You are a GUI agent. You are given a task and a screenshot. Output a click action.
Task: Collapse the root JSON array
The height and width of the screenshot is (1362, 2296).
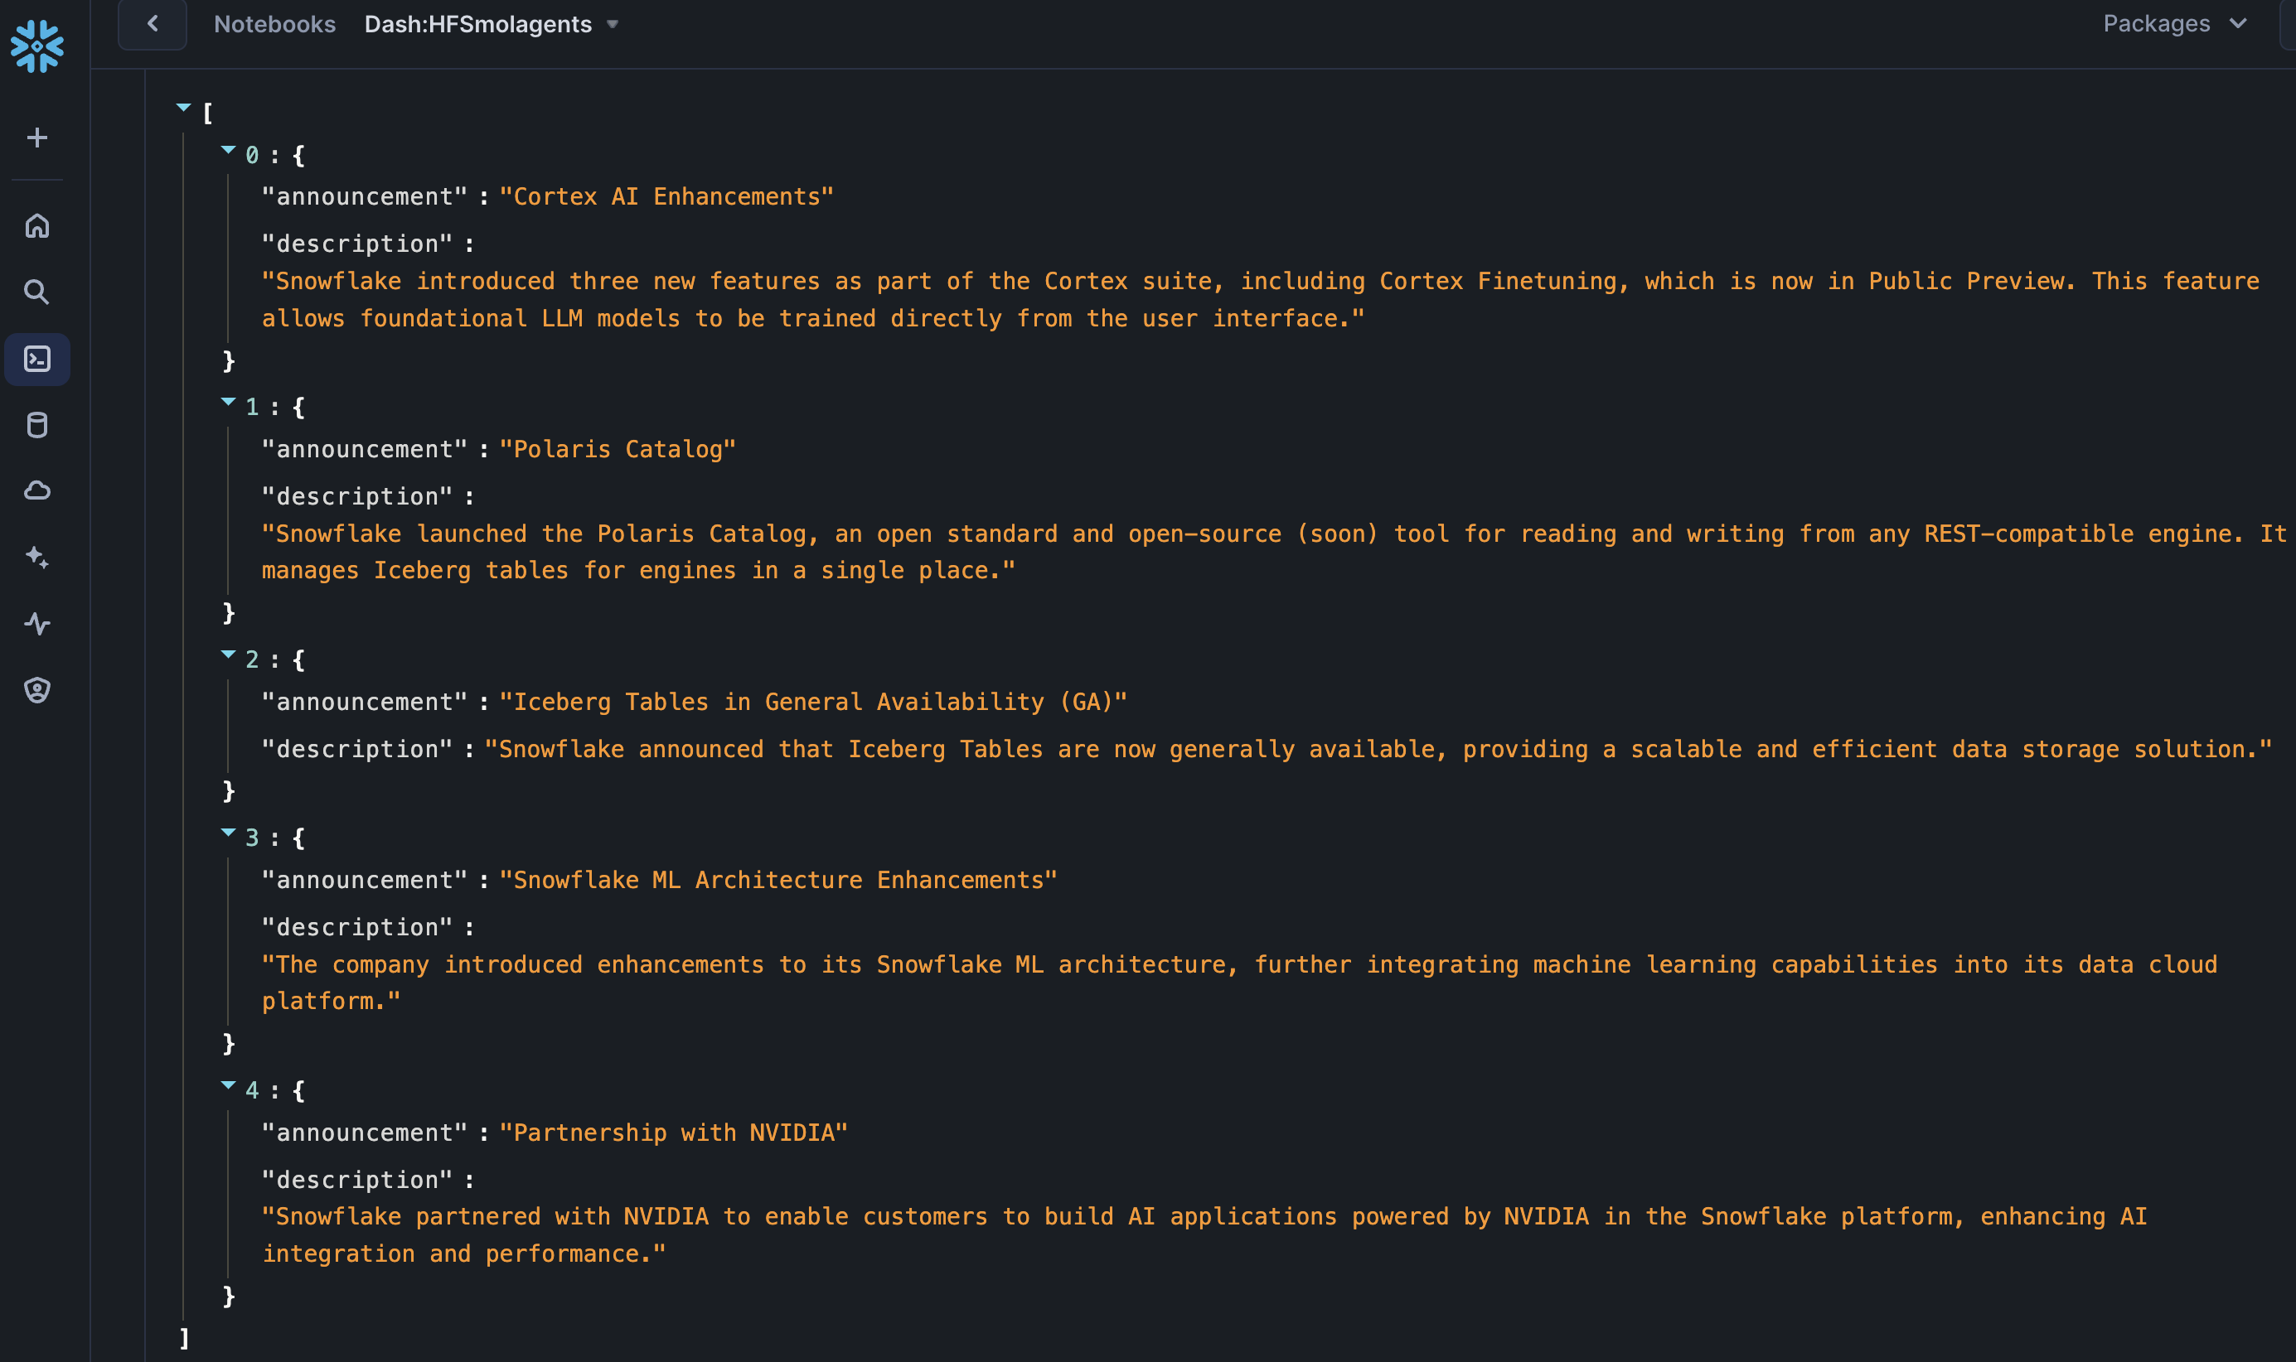coord(184,109)
